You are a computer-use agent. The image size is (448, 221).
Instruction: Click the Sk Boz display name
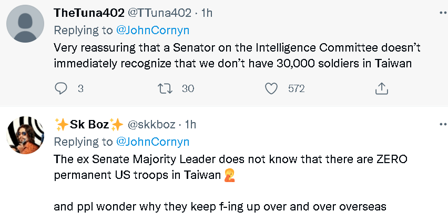pos(89,124)
